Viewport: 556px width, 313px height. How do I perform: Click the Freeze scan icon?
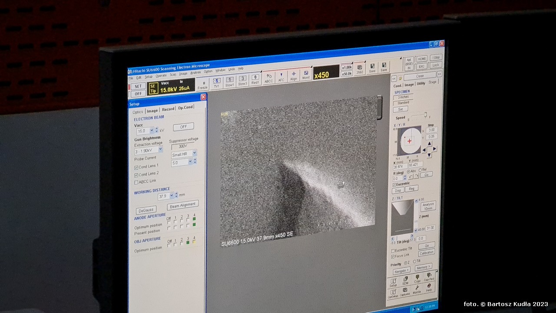point(202,85)
